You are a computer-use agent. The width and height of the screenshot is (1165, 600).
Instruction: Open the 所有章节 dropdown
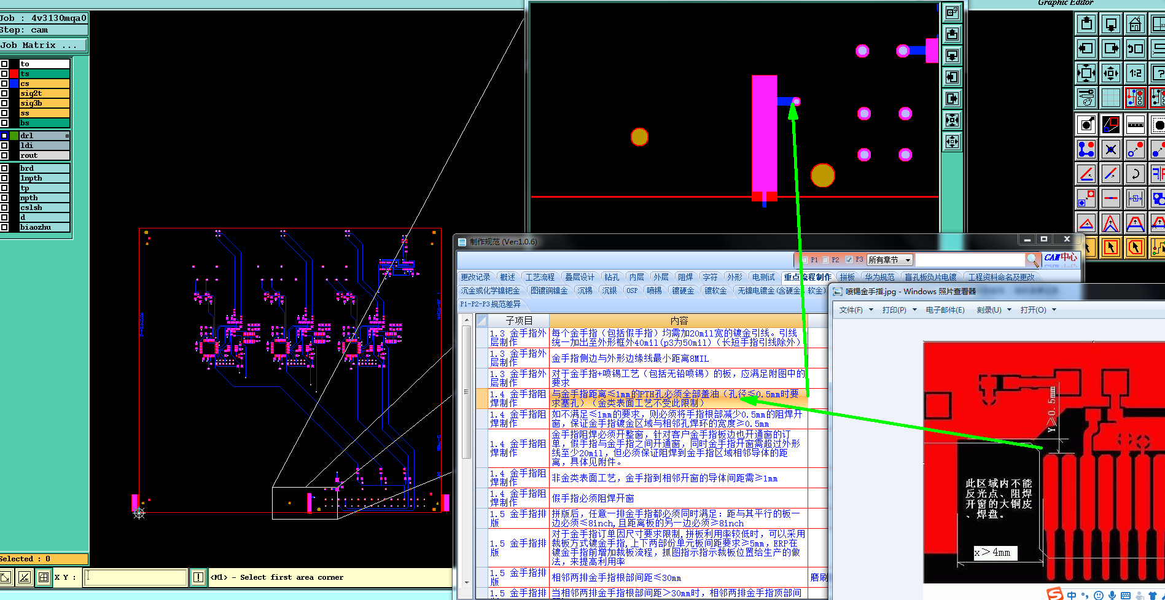click(x=890, y=260)
